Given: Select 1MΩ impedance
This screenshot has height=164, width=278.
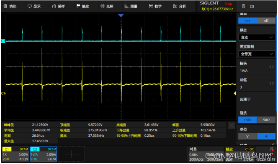Looking at the screenshot, I should (247, 120).
